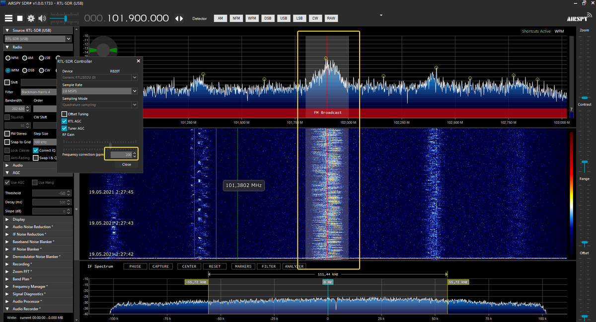Select USB detector in top bar

click(x=284, y=18)
